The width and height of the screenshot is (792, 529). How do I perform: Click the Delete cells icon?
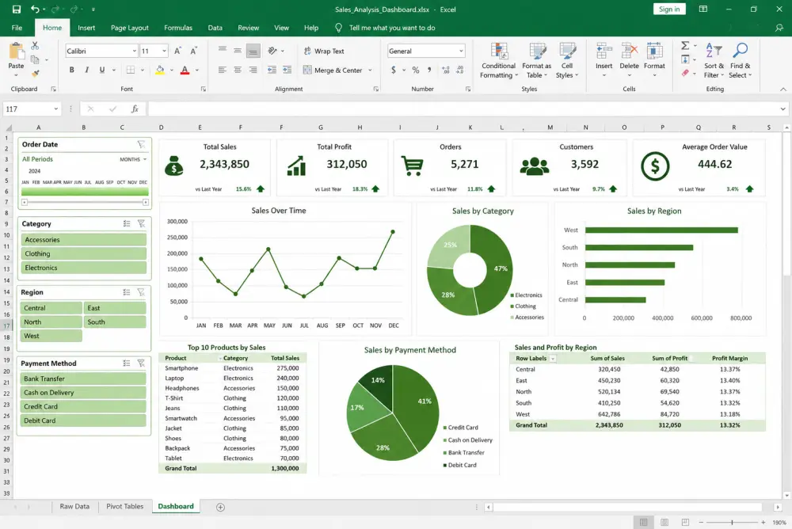pyautogui.click(x=630, y=51)
